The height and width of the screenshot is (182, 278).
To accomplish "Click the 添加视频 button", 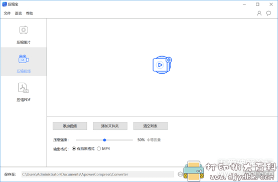I will [70, 126].
